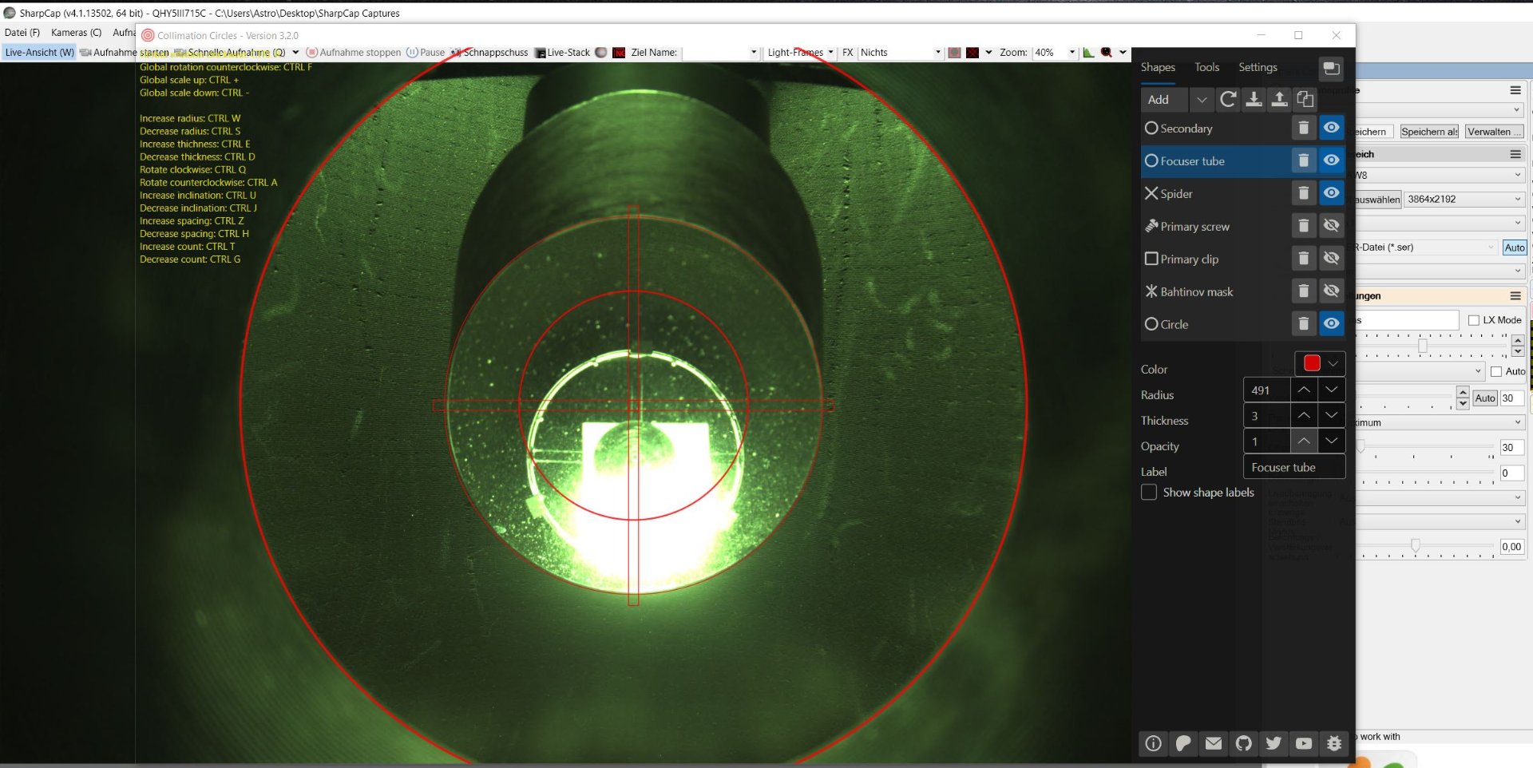Viewport: 1533px width, 768px height.
Task: Enable Show shape labels checkbox
Action: coord(1149,493)
